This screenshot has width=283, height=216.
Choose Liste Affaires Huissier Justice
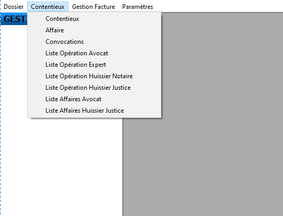coord(95,111)
